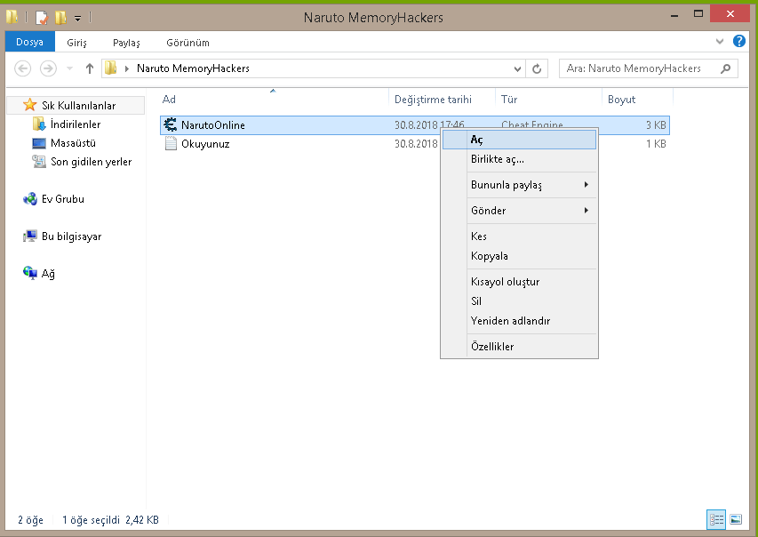Image resolution: width=758 pixels, height=537 pixels.
Task: Open Son gidilen yerler in sidebar
Action: 91,162
